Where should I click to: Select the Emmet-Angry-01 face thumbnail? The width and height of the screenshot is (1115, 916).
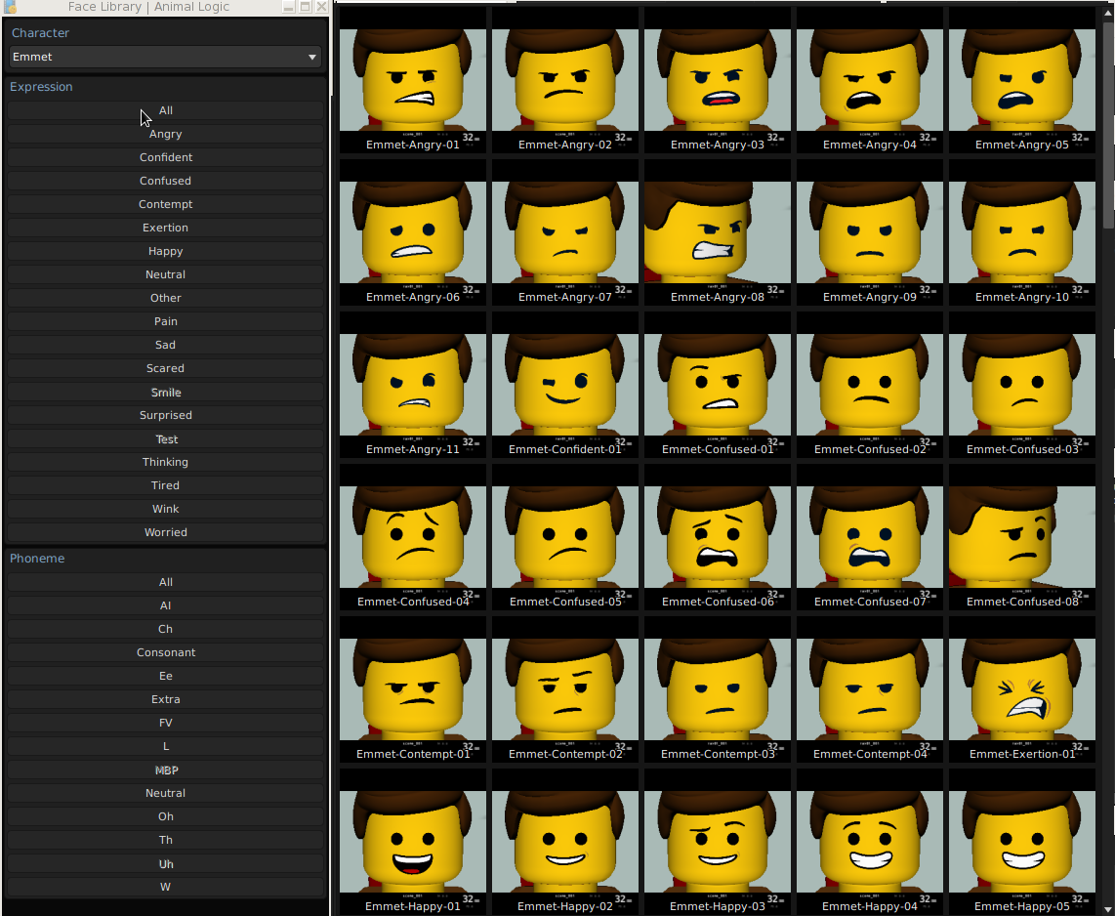[412, 80]
